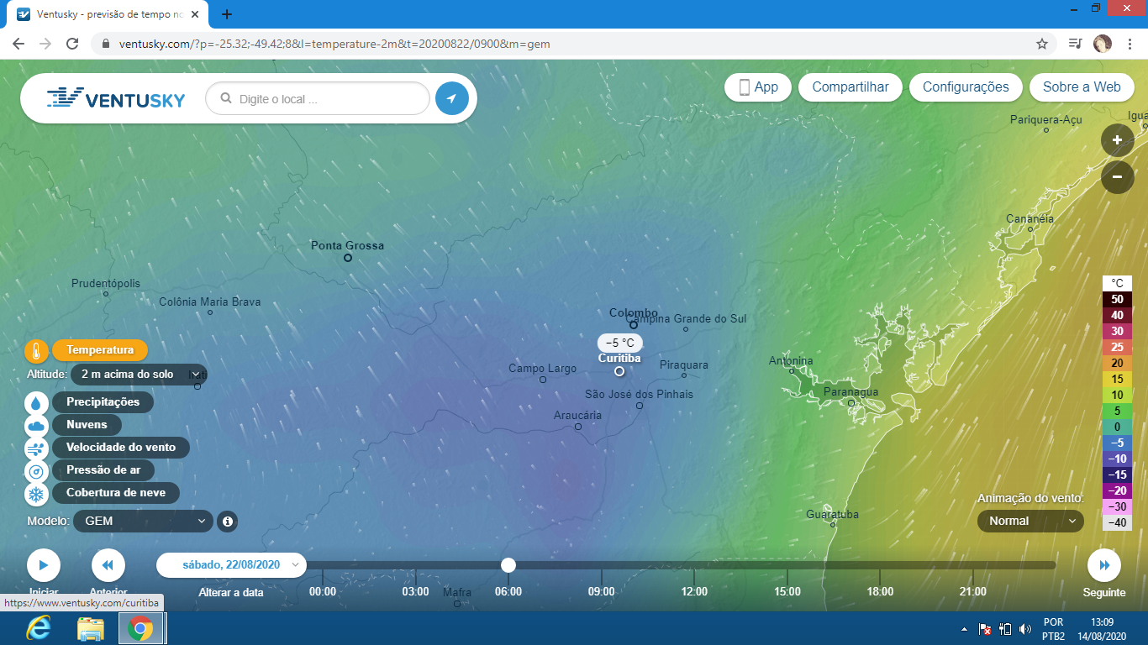Viewport: 1148px width, 645px height.
Task: Click the raindrop Precipitações icon
Action: pos(37,402)
